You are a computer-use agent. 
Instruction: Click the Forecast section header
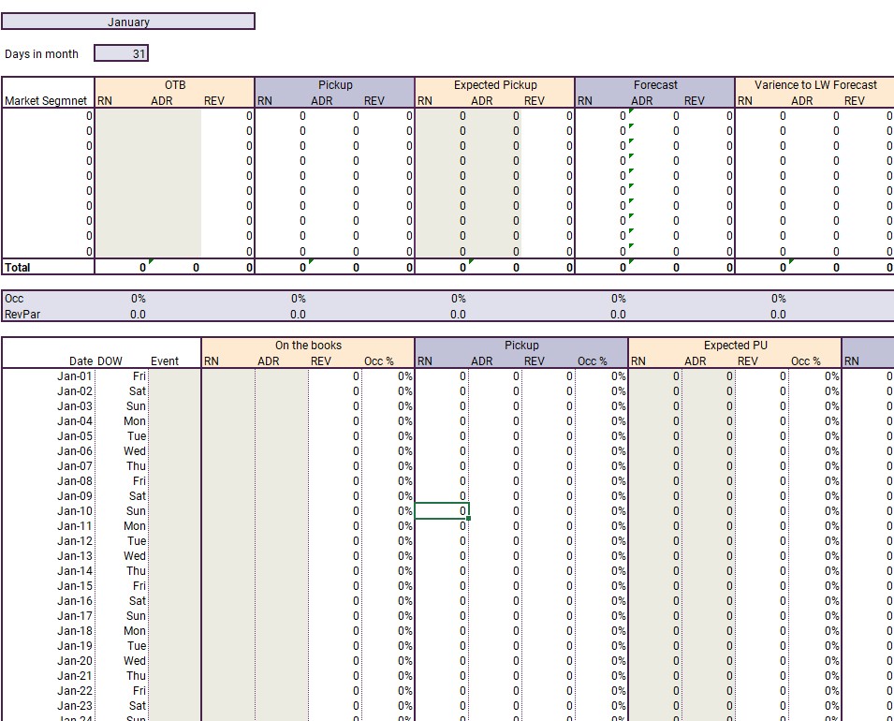(x=653, y=84)
